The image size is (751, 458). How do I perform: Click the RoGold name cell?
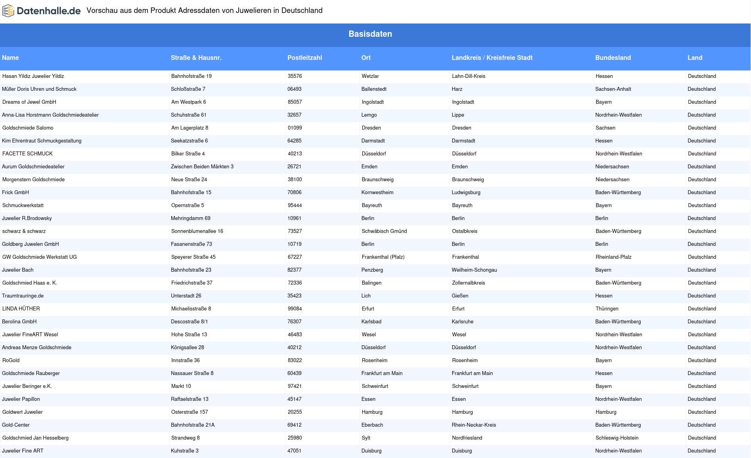click(11, 361)
